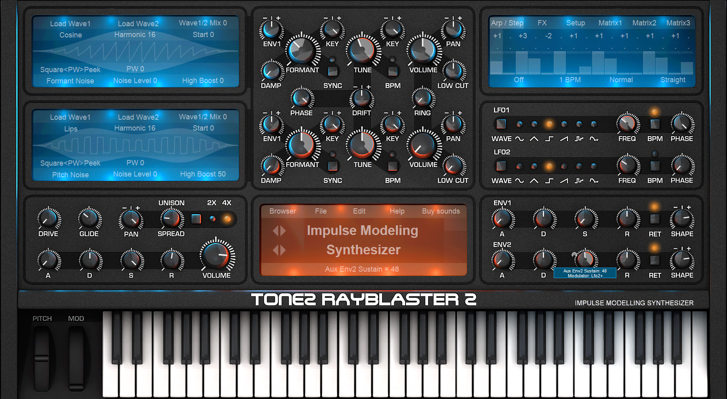Open the Browser menu
The width and height of the screenshot is (727, 399).
(282, 211)
